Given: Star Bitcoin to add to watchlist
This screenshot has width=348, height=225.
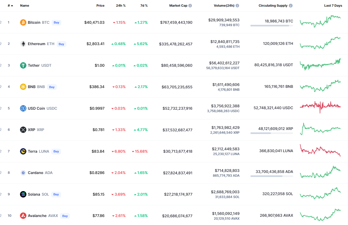Looking at the screenshot, I should click(x=1, y=22).
